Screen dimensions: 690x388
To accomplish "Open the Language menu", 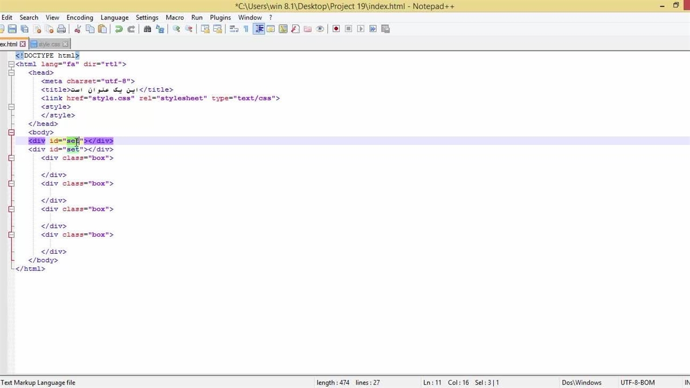I will point(115,17).
